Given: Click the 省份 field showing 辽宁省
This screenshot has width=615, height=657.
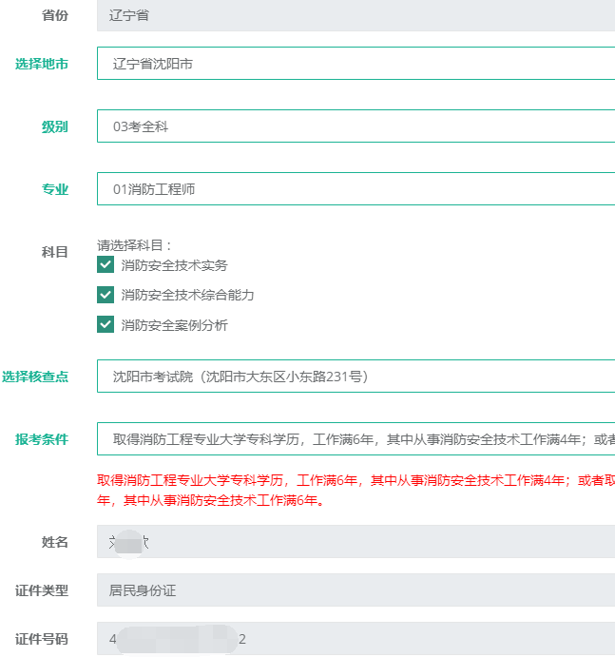Looking at the screenshot, I should click(x=356, y=15).
